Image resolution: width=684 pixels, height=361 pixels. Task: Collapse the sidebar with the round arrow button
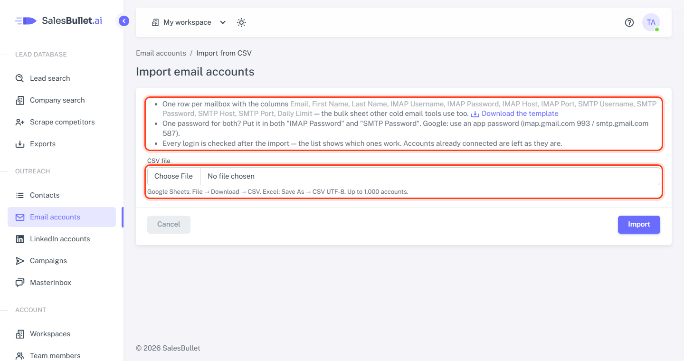(124, 21)
